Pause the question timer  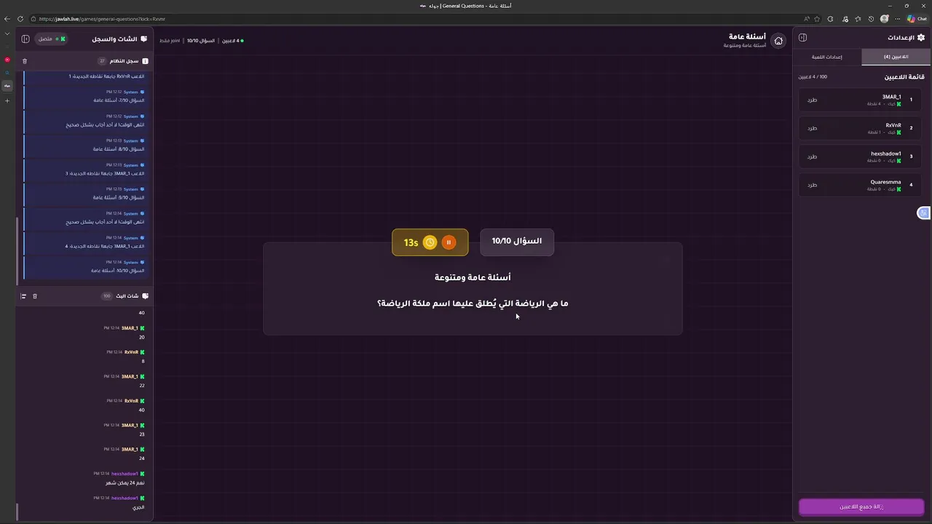449,242
